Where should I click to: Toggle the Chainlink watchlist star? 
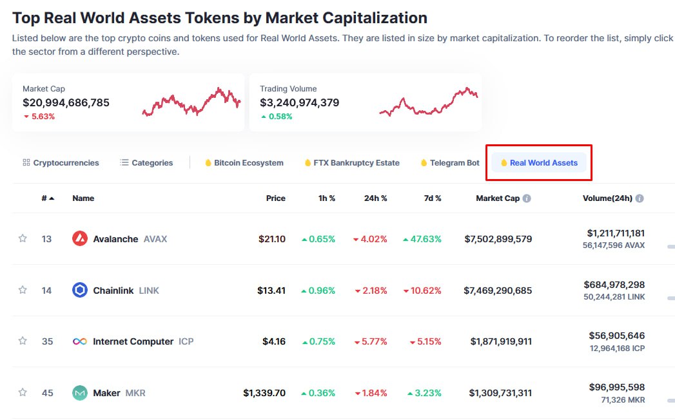coord(23,290)
